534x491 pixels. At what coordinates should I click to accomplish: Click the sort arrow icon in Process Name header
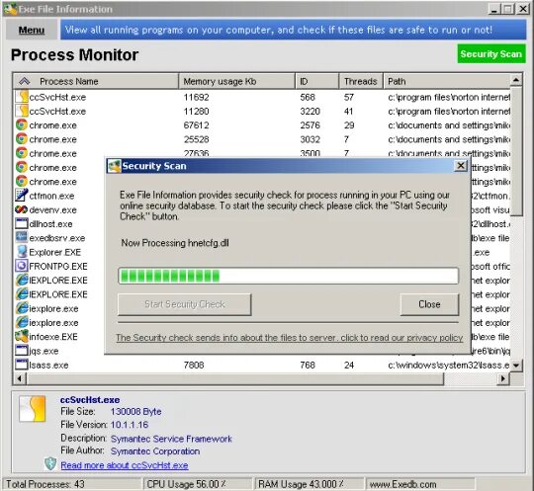click(25, 81)
